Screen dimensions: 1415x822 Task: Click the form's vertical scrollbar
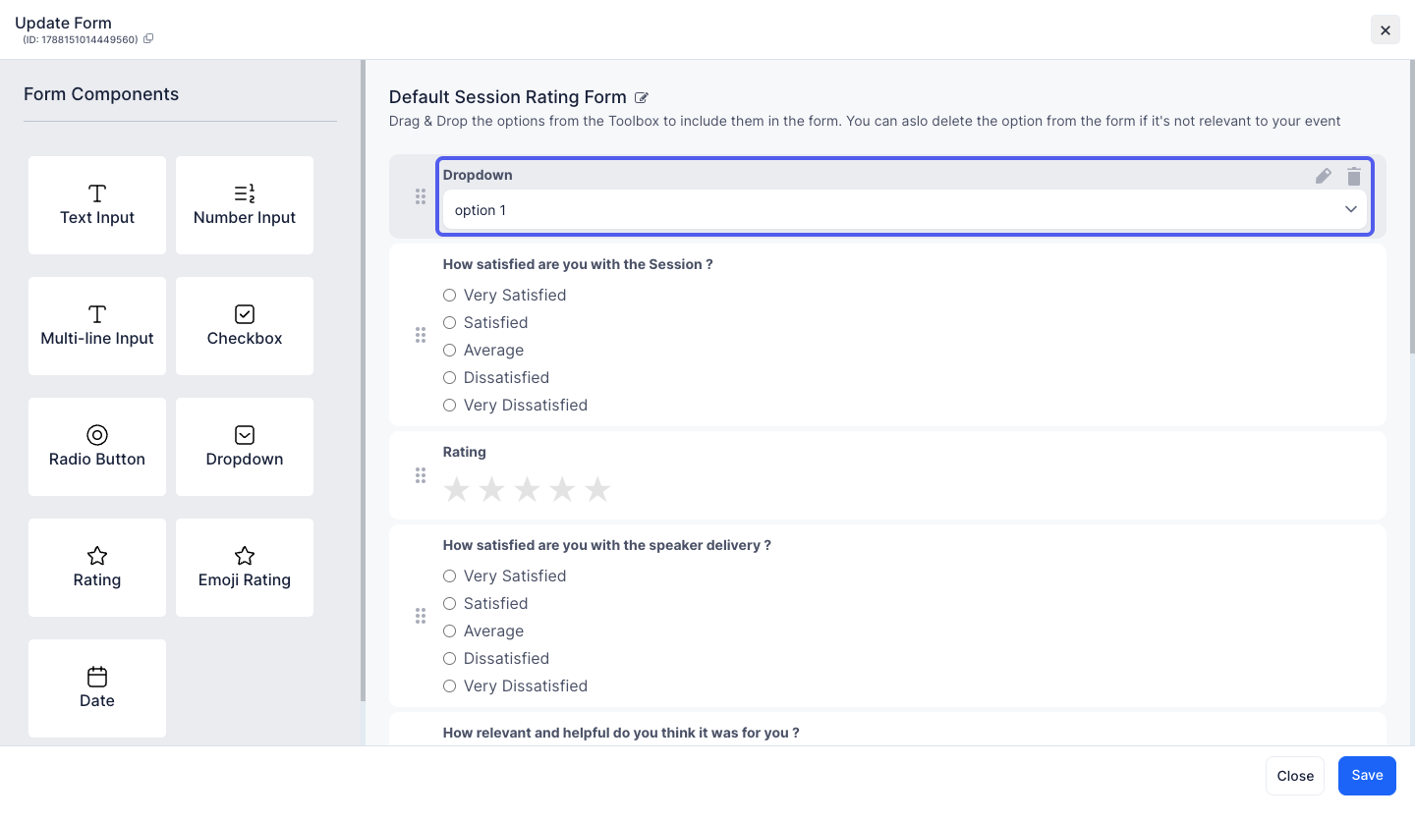(x=1411, y=206)
